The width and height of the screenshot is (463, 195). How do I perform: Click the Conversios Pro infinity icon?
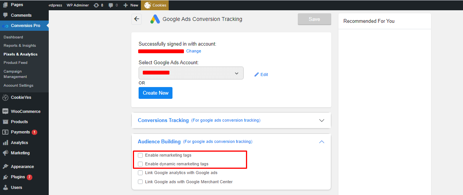[x=5, y=26]
